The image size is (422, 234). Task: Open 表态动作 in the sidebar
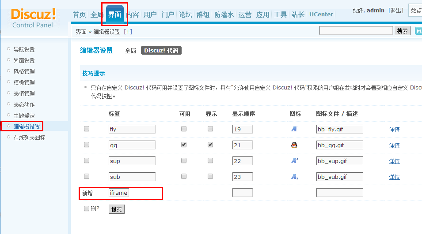pos(24,104)
